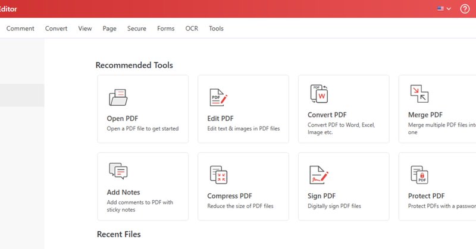Click the Convert PDF to Word icon
Screen dimensions: 476x249
(x=319, y=94)
